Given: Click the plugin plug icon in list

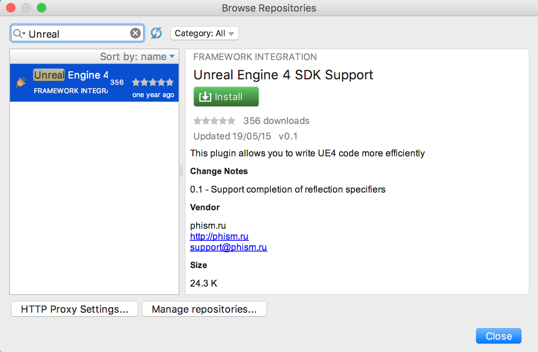Looking at the screenshot, I should click(21, 82).
